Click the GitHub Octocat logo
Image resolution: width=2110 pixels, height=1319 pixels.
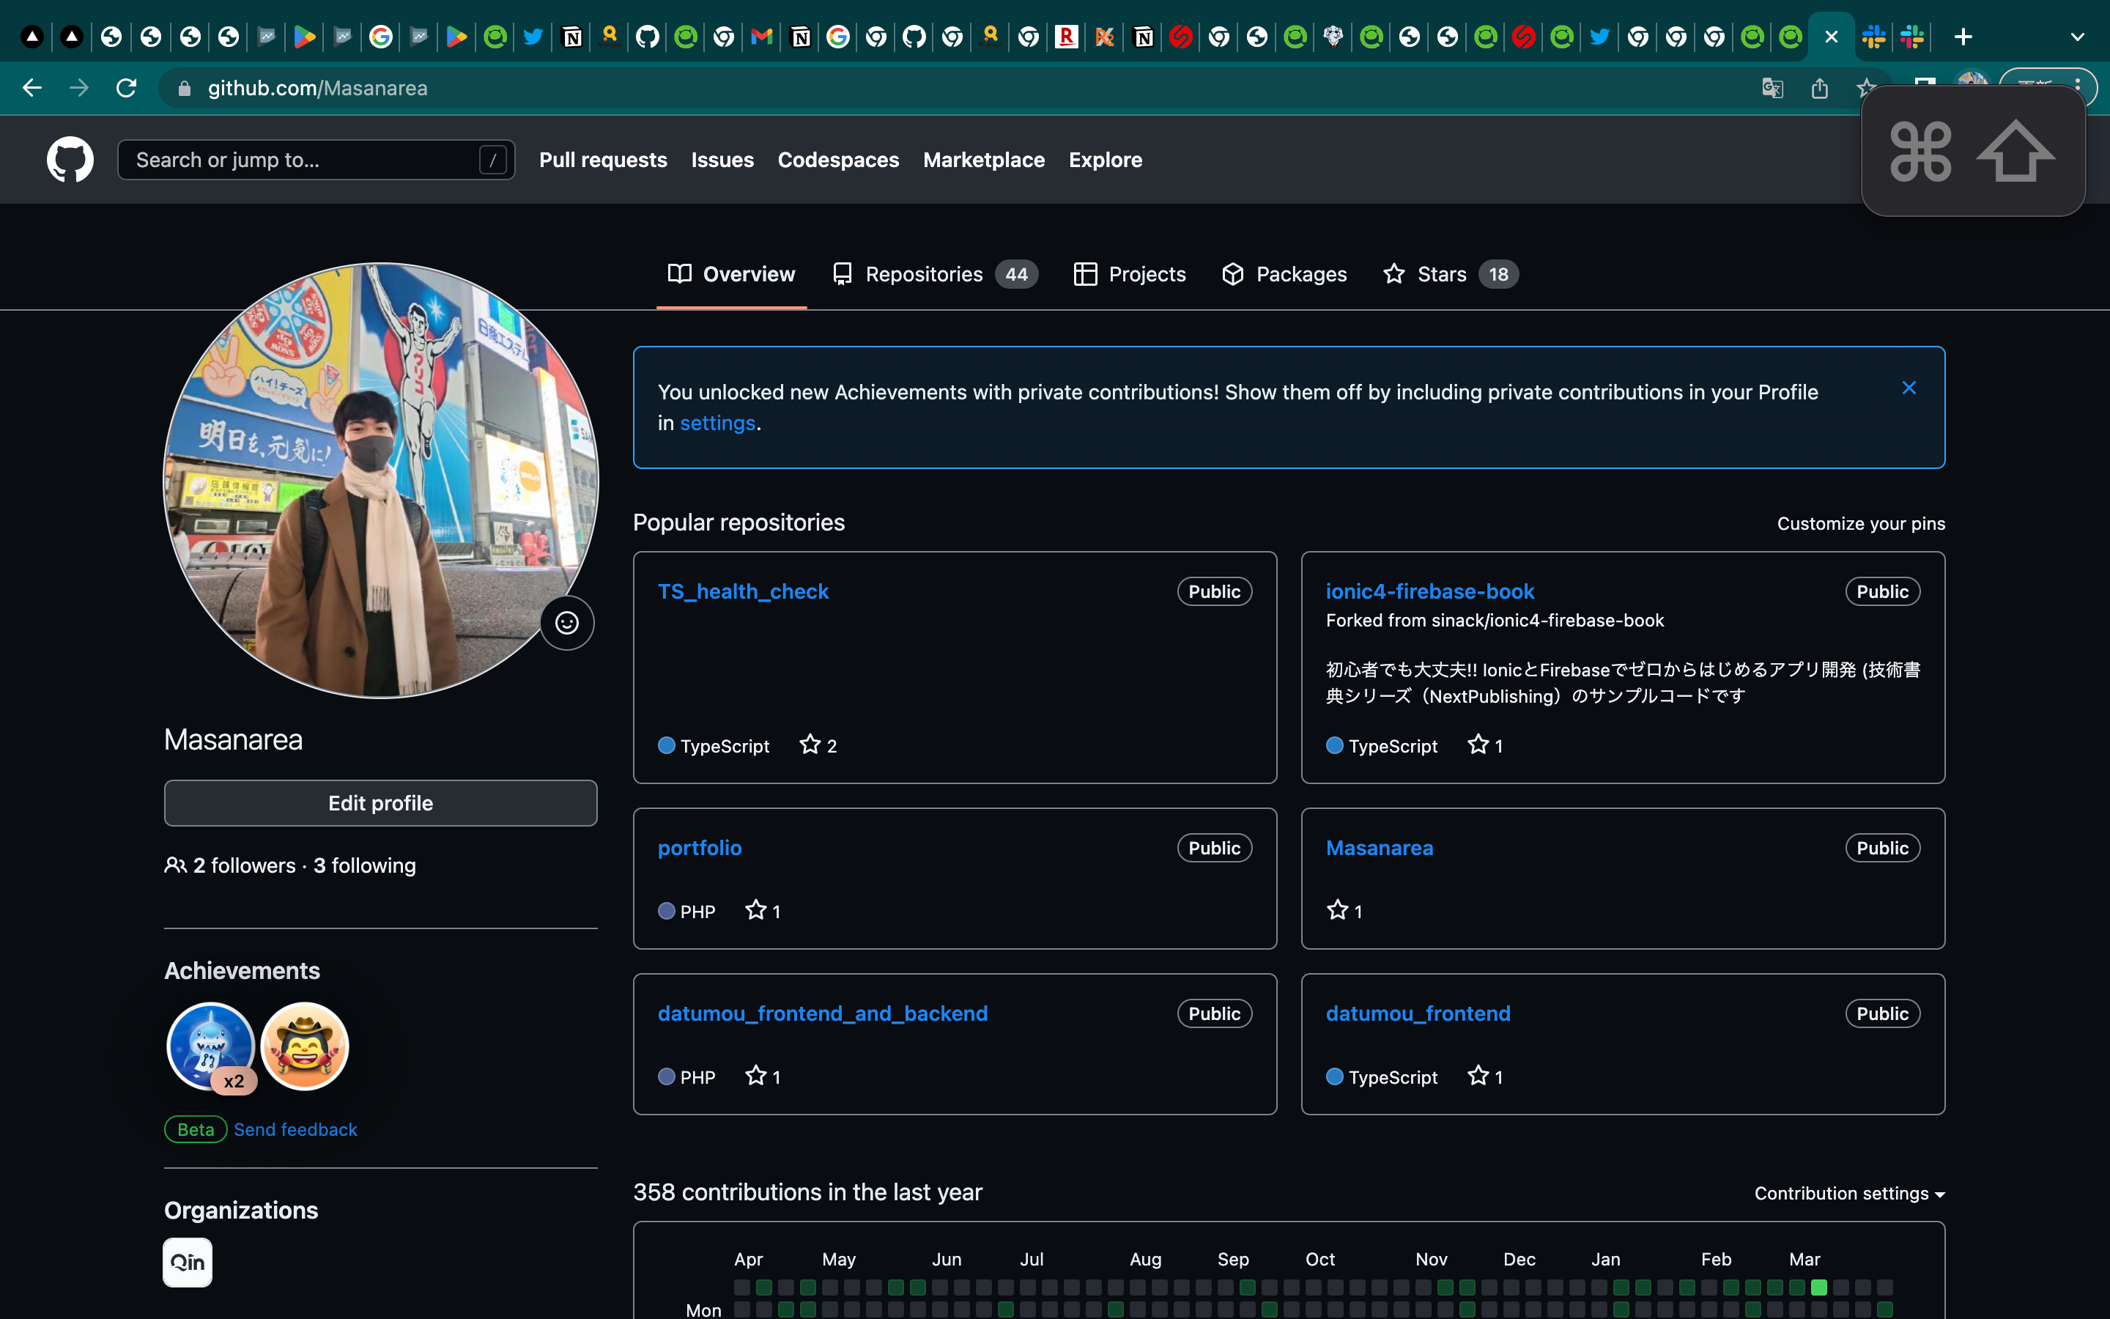[70, 160]
